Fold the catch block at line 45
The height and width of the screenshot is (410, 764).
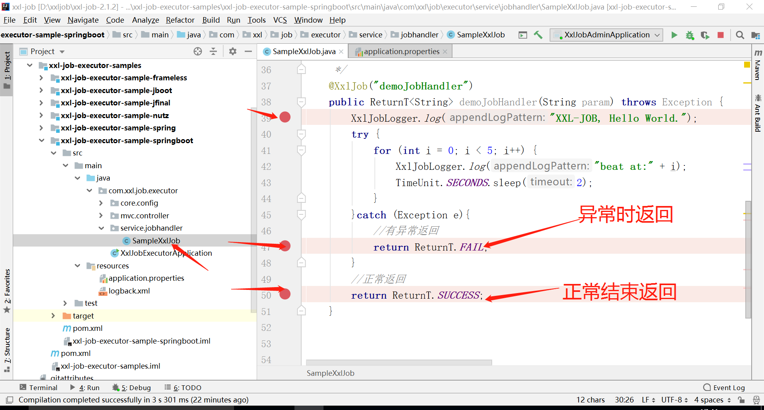(301, 215)
